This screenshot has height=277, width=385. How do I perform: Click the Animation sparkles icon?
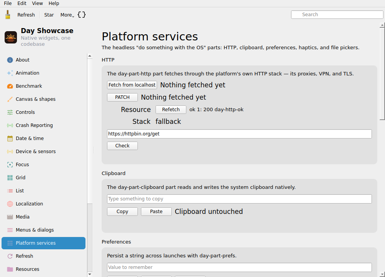coord(10,73)
